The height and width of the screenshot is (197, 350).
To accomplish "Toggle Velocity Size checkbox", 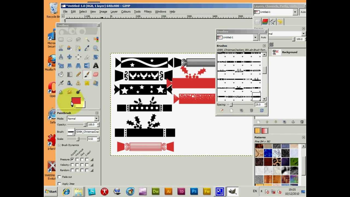I will tap(82, 165).
